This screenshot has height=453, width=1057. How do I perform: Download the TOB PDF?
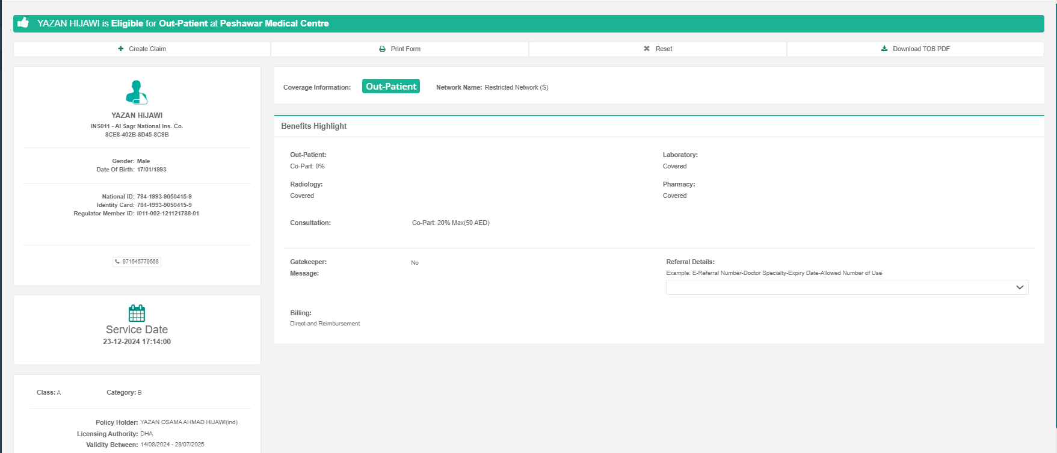(x=915, y=49)
